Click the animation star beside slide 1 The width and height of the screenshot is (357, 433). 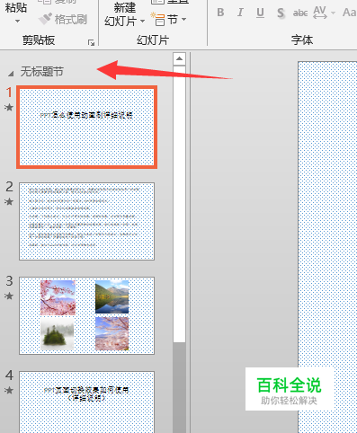click(x=9, y=107)
